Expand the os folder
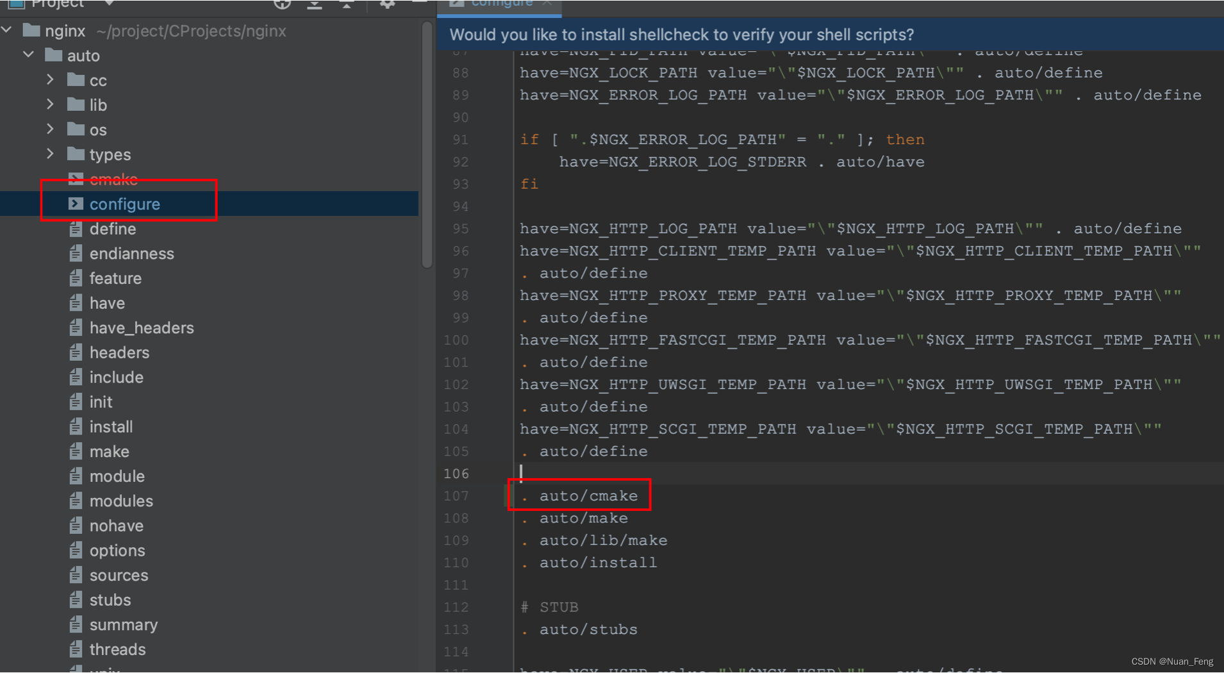This screenshot has height=673, width=1224. 50,129
